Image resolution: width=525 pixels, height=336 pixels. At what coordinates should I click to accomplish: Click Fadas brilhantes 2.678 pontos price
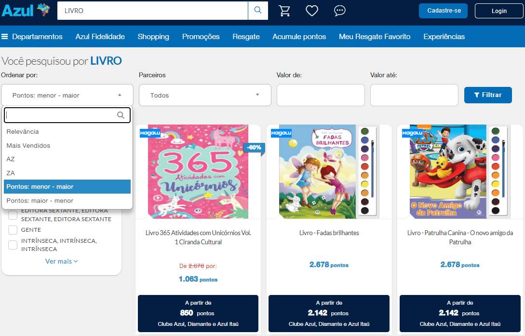click(x=329, y=265)
